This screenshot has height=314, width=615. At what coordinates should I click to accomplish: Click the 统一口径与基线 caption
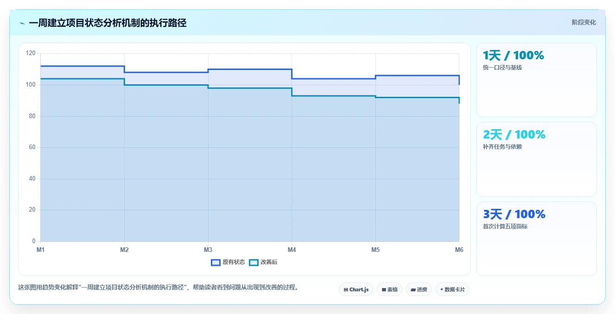[x=502, y=68]
